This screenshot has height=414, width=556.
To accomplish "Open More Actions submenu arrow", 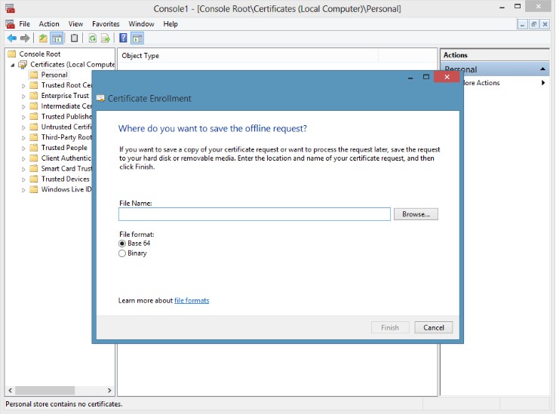I will [543, 83].
